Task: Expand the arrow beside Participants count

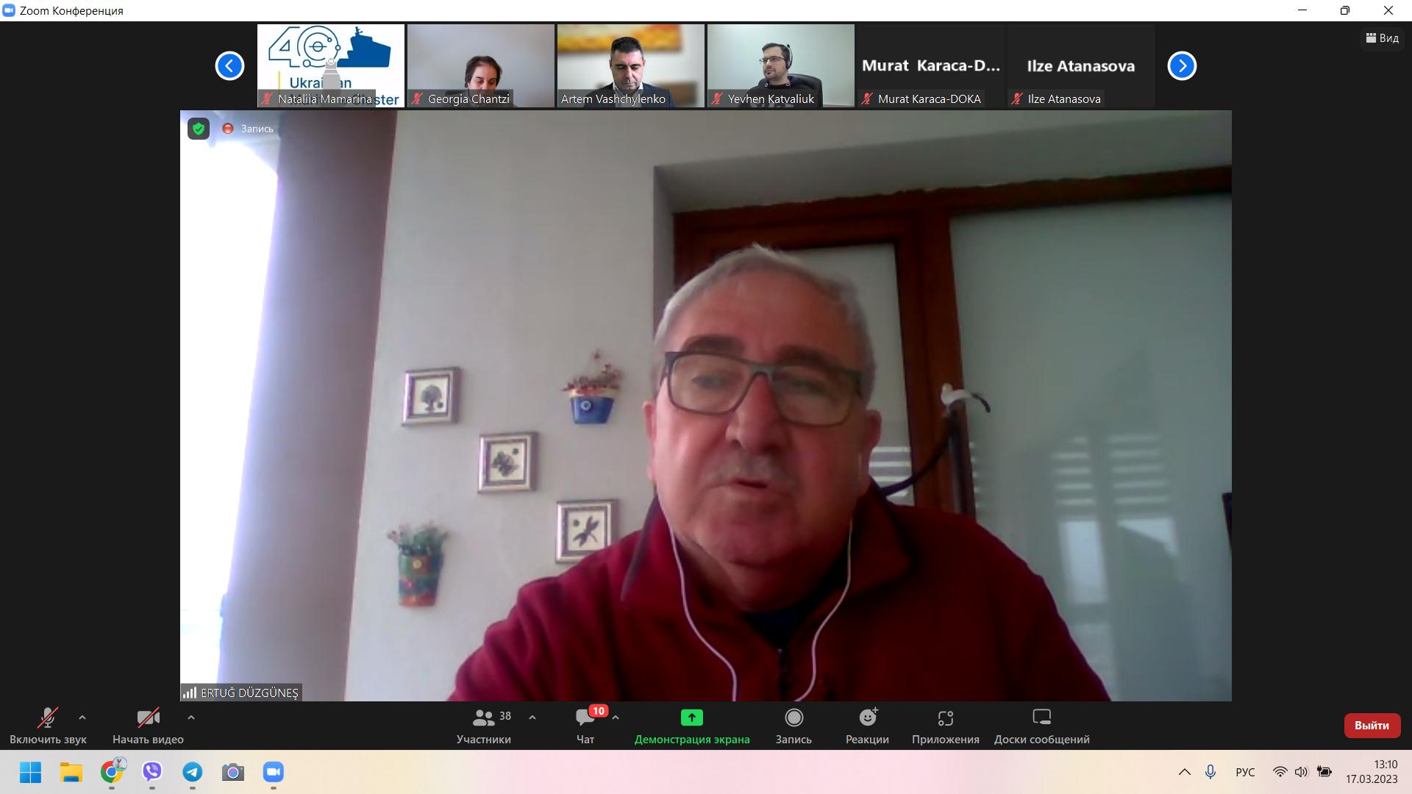Action: pyautogui.click(x=532, y=718)
